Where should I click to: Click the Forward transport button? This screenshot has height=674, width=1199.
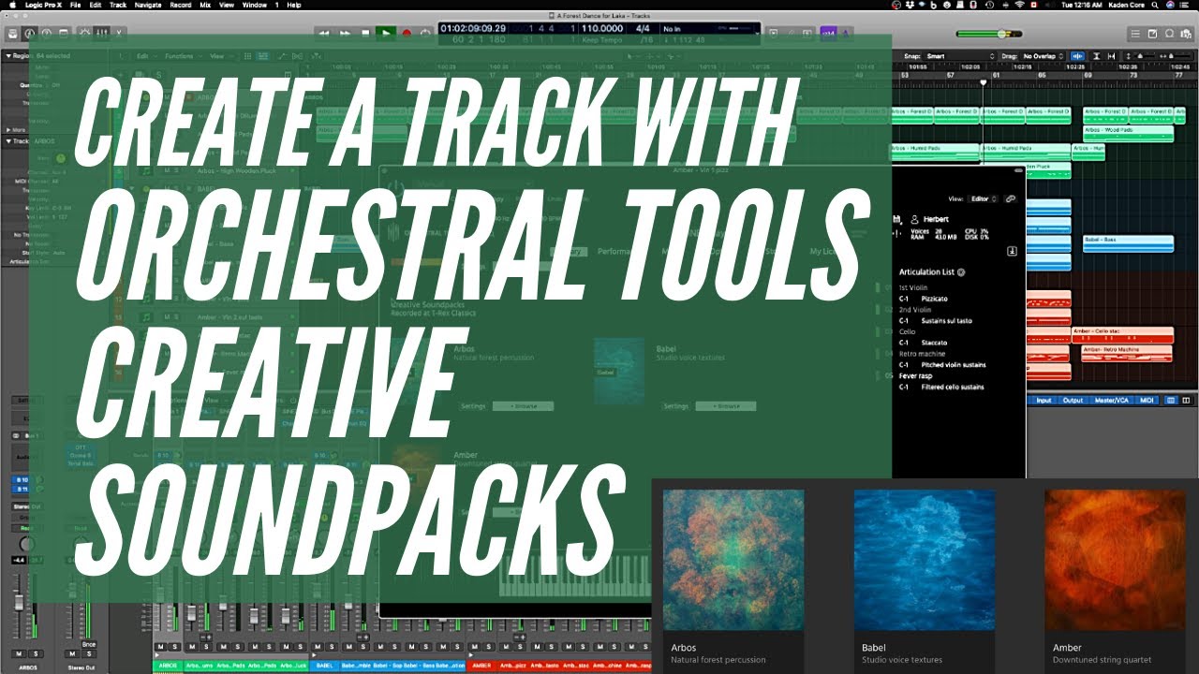(x=345, y=34)
